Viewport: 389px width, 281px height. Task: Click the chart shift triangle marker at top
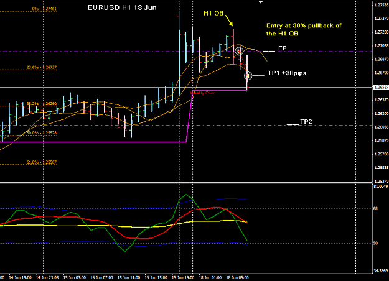click(261, 2)
